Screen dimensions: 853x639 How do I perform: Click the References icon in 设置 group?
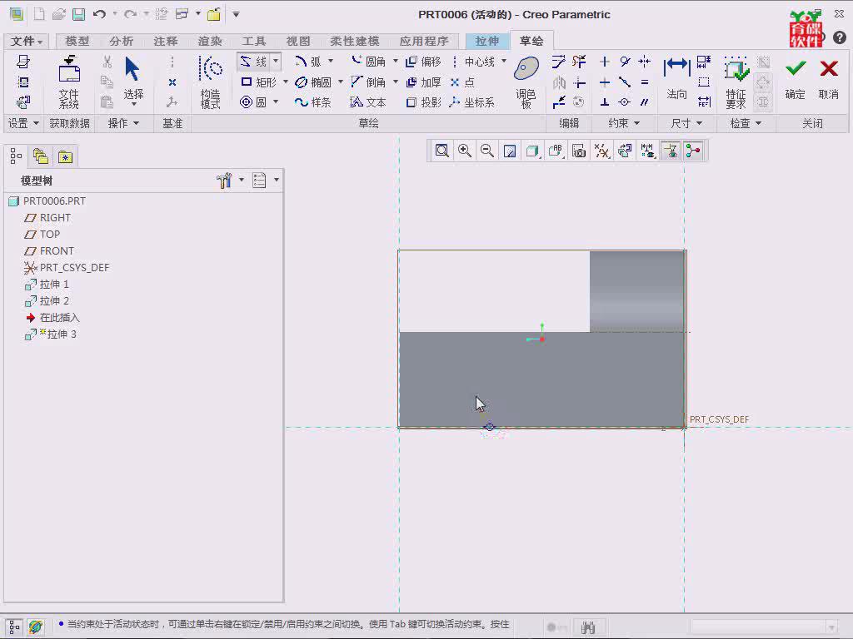click(x=22, y=82)
